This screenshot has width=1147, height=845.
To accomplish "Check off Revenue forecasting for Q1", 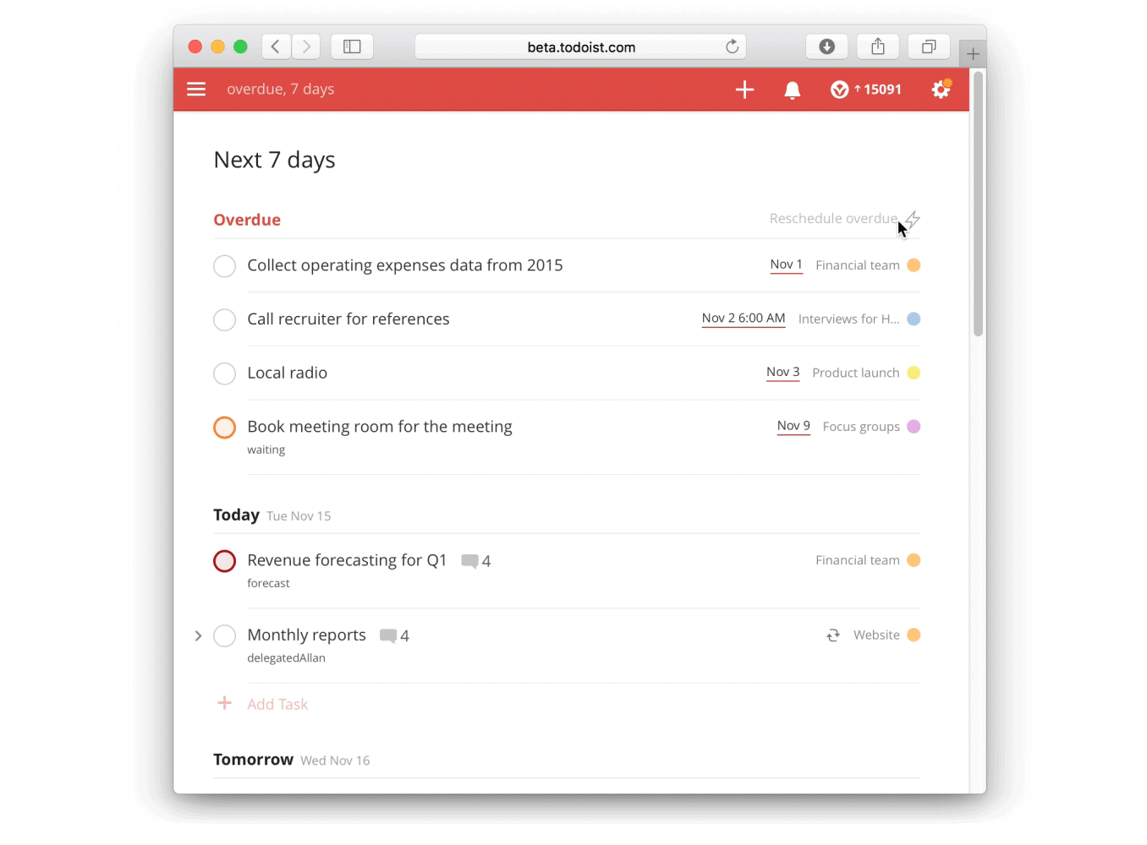I will [x=224, y=561].
